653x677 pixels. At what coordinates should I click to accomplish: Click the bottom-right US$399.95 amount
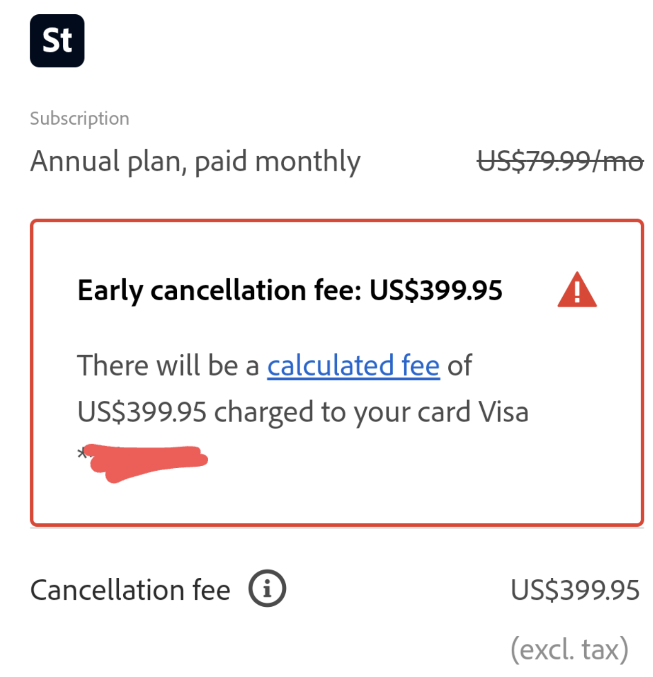(574, 590)
